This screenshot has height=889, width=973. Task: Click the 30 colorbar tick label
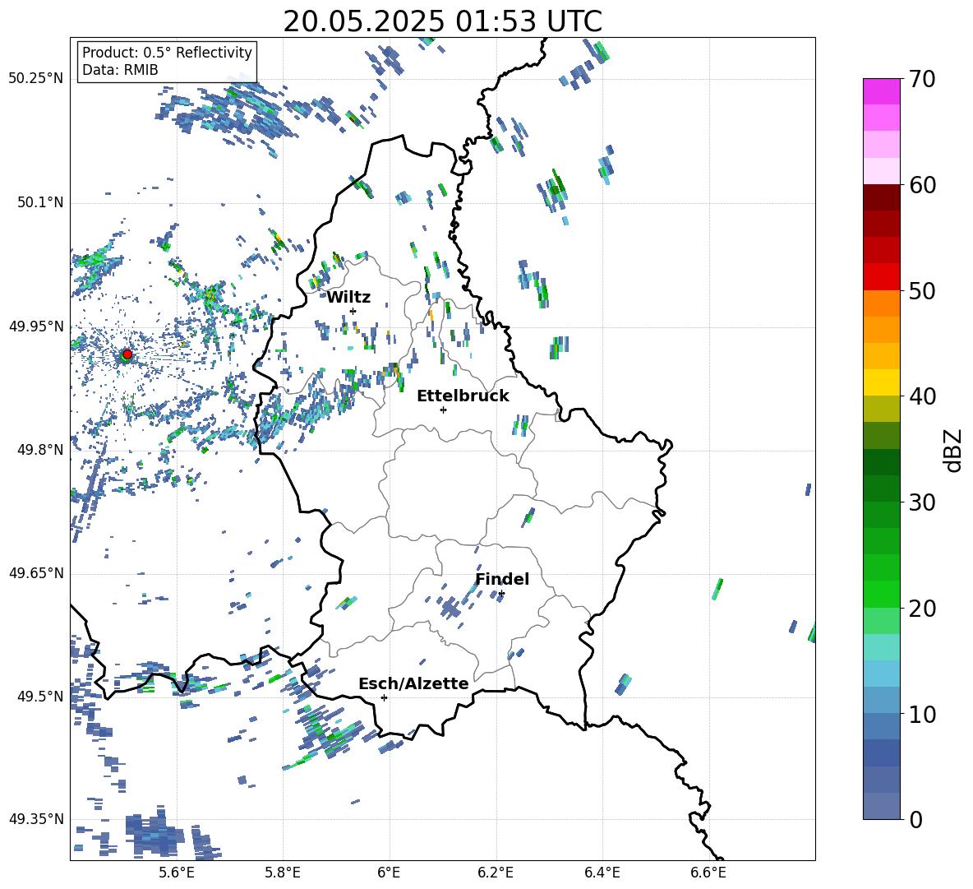[921, 502]
